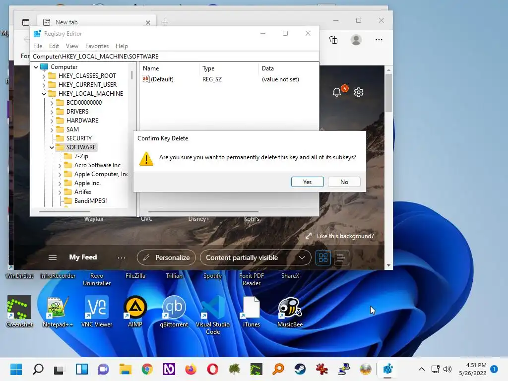This screenshot has height=381, width=508.
Task: Expand the BCD00000000 key
Action: tap(52, 103)
